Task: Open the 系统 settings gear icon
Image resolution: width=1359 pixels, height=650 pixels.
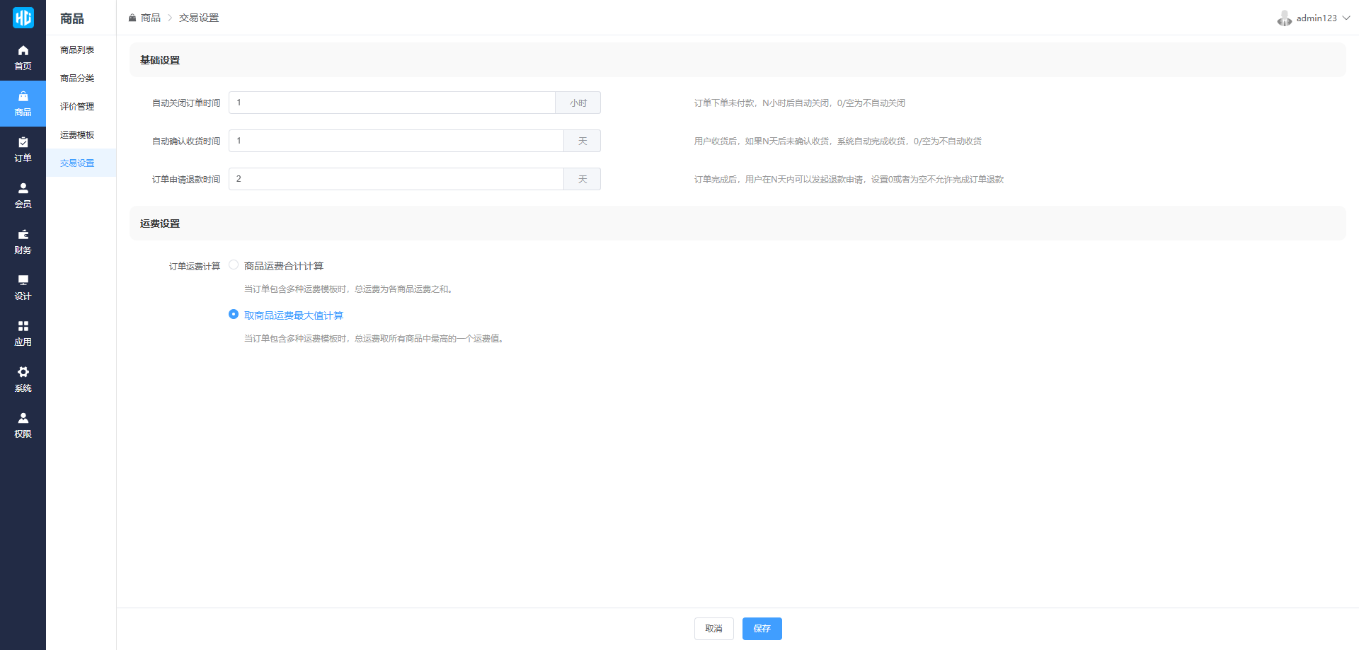Action: point(23,373)
